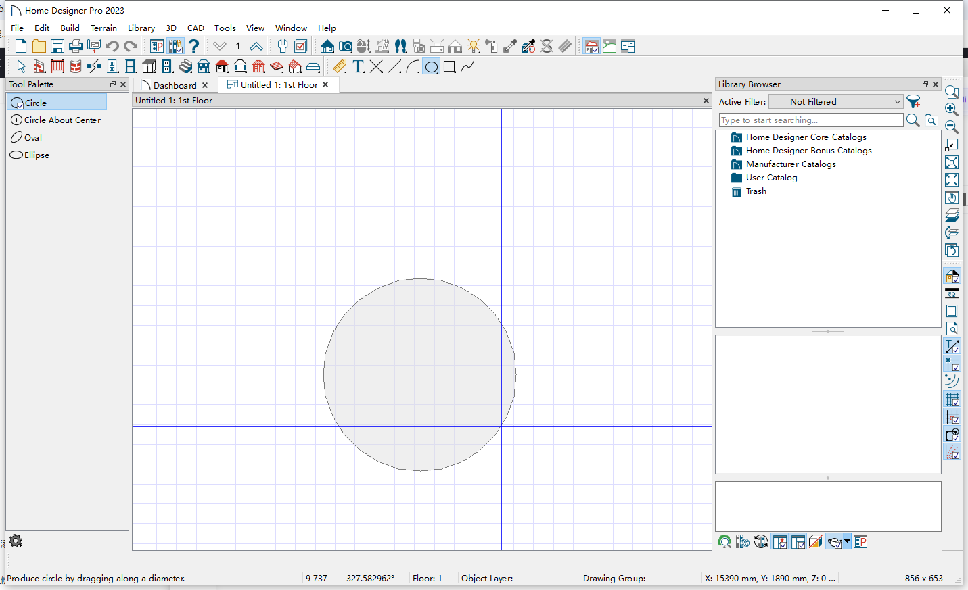Select the User Catalog folder
The height and width of the screenshot is (590, 968).
764,178
